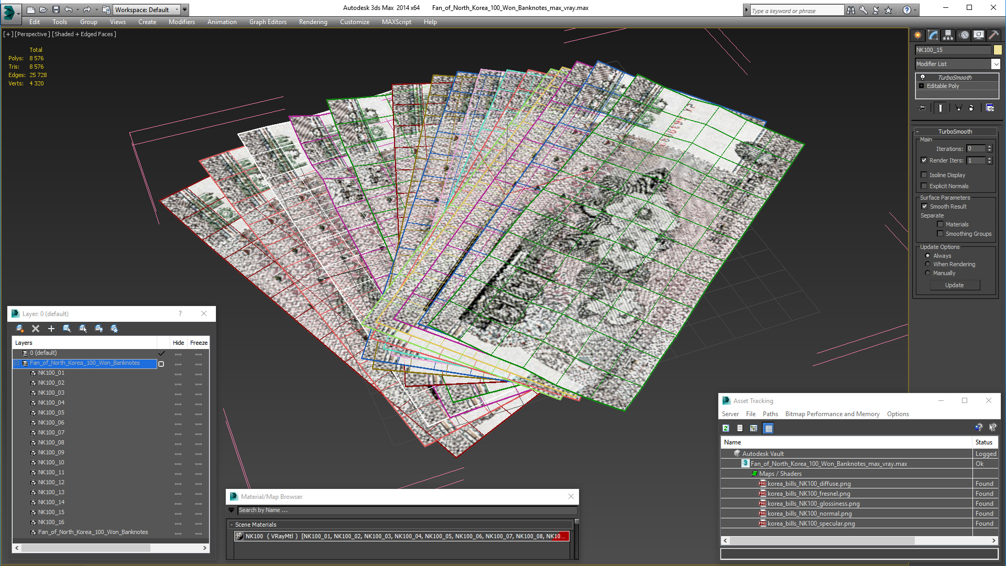1006x566 pixels.
Task: Click Delete Layer X icon in Layer dialog
Action: (x=36, y=329)
